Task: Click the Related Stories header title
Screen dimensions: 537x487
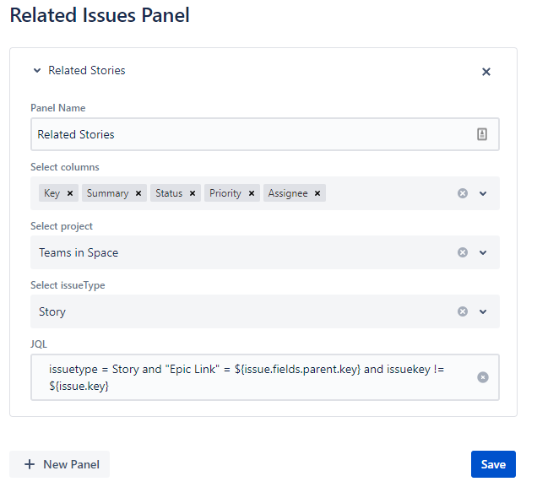Action: (x=87, y=71)
